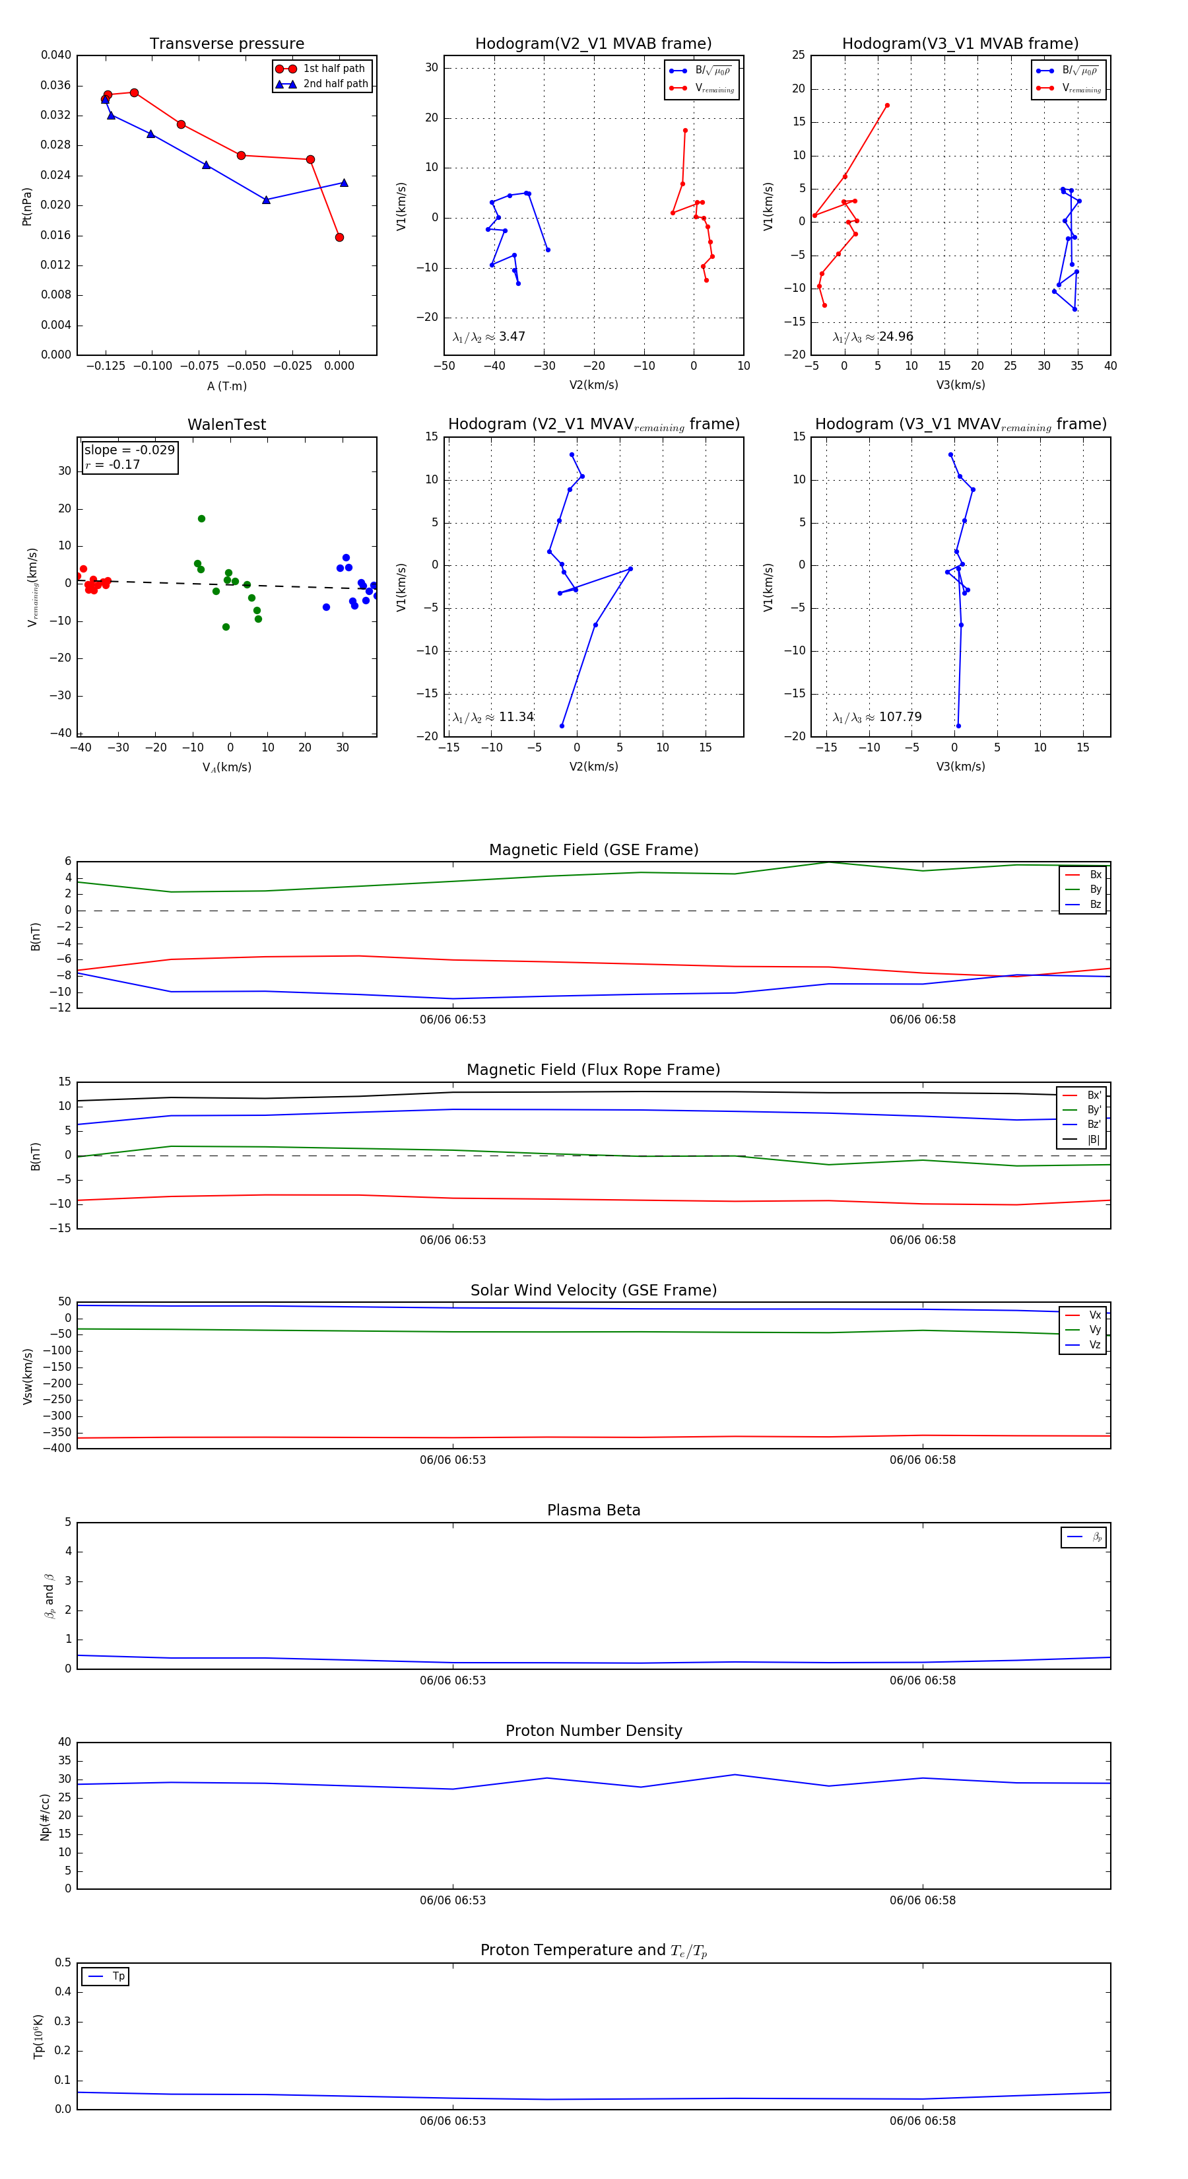Click "06/06 06:58" tick under Proton Number Density

point(923,1901)
